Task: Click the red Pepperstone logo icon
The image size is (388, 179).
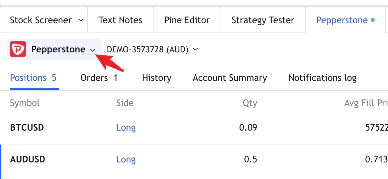Action: point(18,49)
